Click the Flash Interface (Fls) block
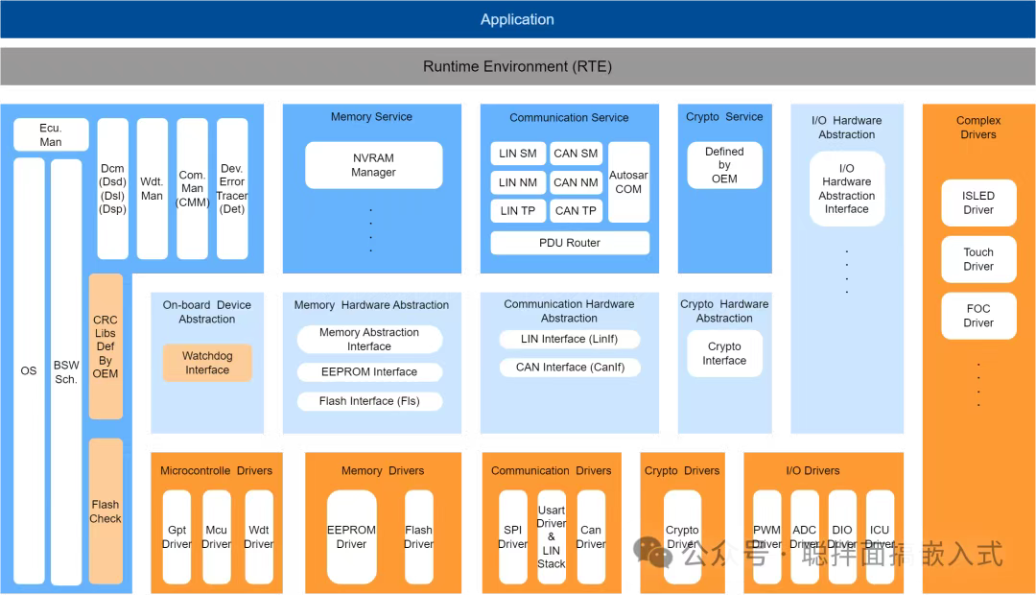This screenshot has height=595, width=1036. coord(369,401)
